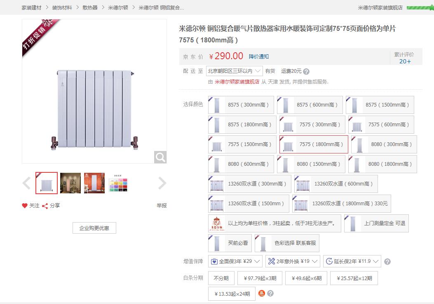The width and height of the screenshot is (434, 304).
Task: Go to 散热器 breadcrumb
Action: (x=90, y=8)
